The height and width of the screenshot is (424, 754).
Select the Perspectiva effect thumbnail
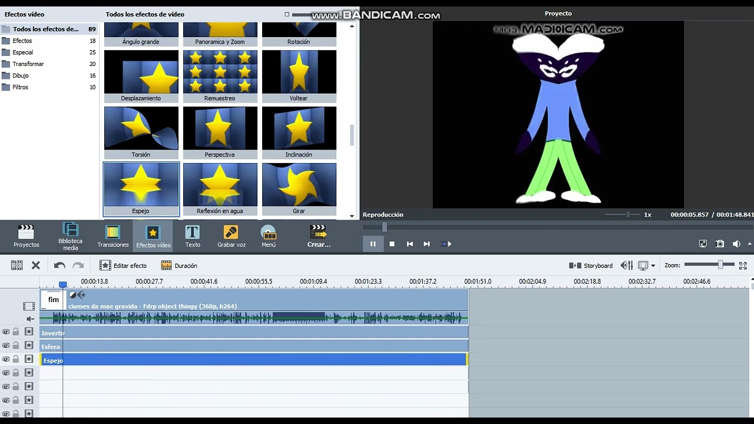(x=220, y=132)
